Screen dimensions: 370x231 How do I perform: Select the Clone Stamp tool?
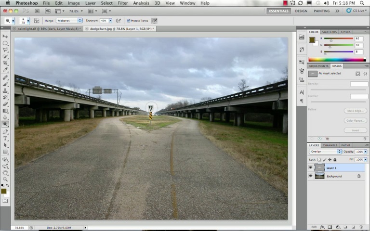click(x=5, y=90)
